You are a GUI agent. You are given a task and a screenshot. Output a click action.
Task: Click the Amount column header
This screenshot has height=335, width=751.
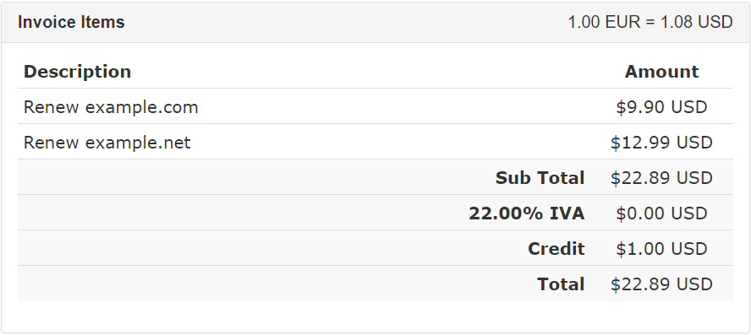point(661,72)
